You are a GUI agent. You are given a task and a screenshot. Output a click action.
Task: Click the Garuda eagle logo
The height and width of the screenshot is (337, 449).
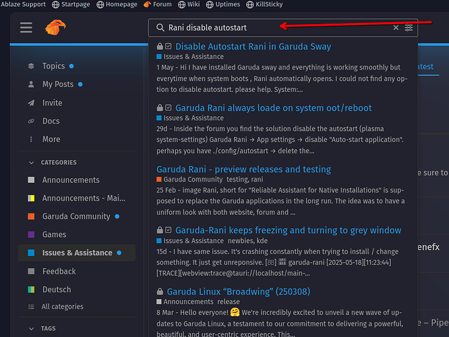point(55,27)
